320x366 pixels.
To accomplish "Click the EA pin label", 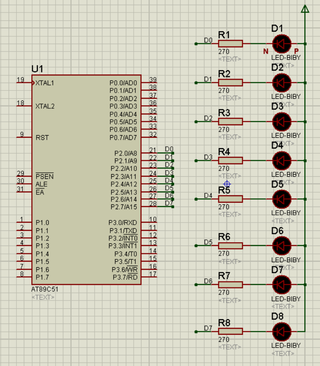I will (x=40, y=192).
